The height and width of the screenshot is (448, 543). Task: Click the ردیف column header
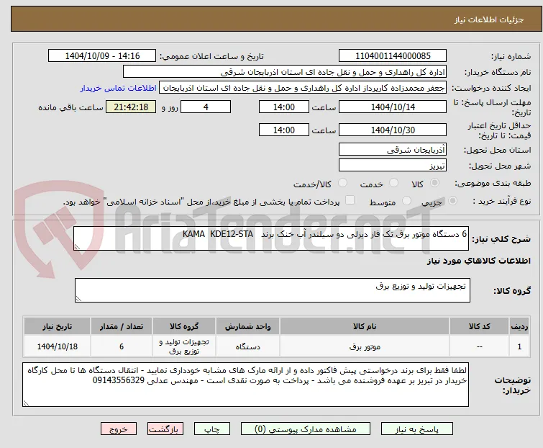pos(519,326)
